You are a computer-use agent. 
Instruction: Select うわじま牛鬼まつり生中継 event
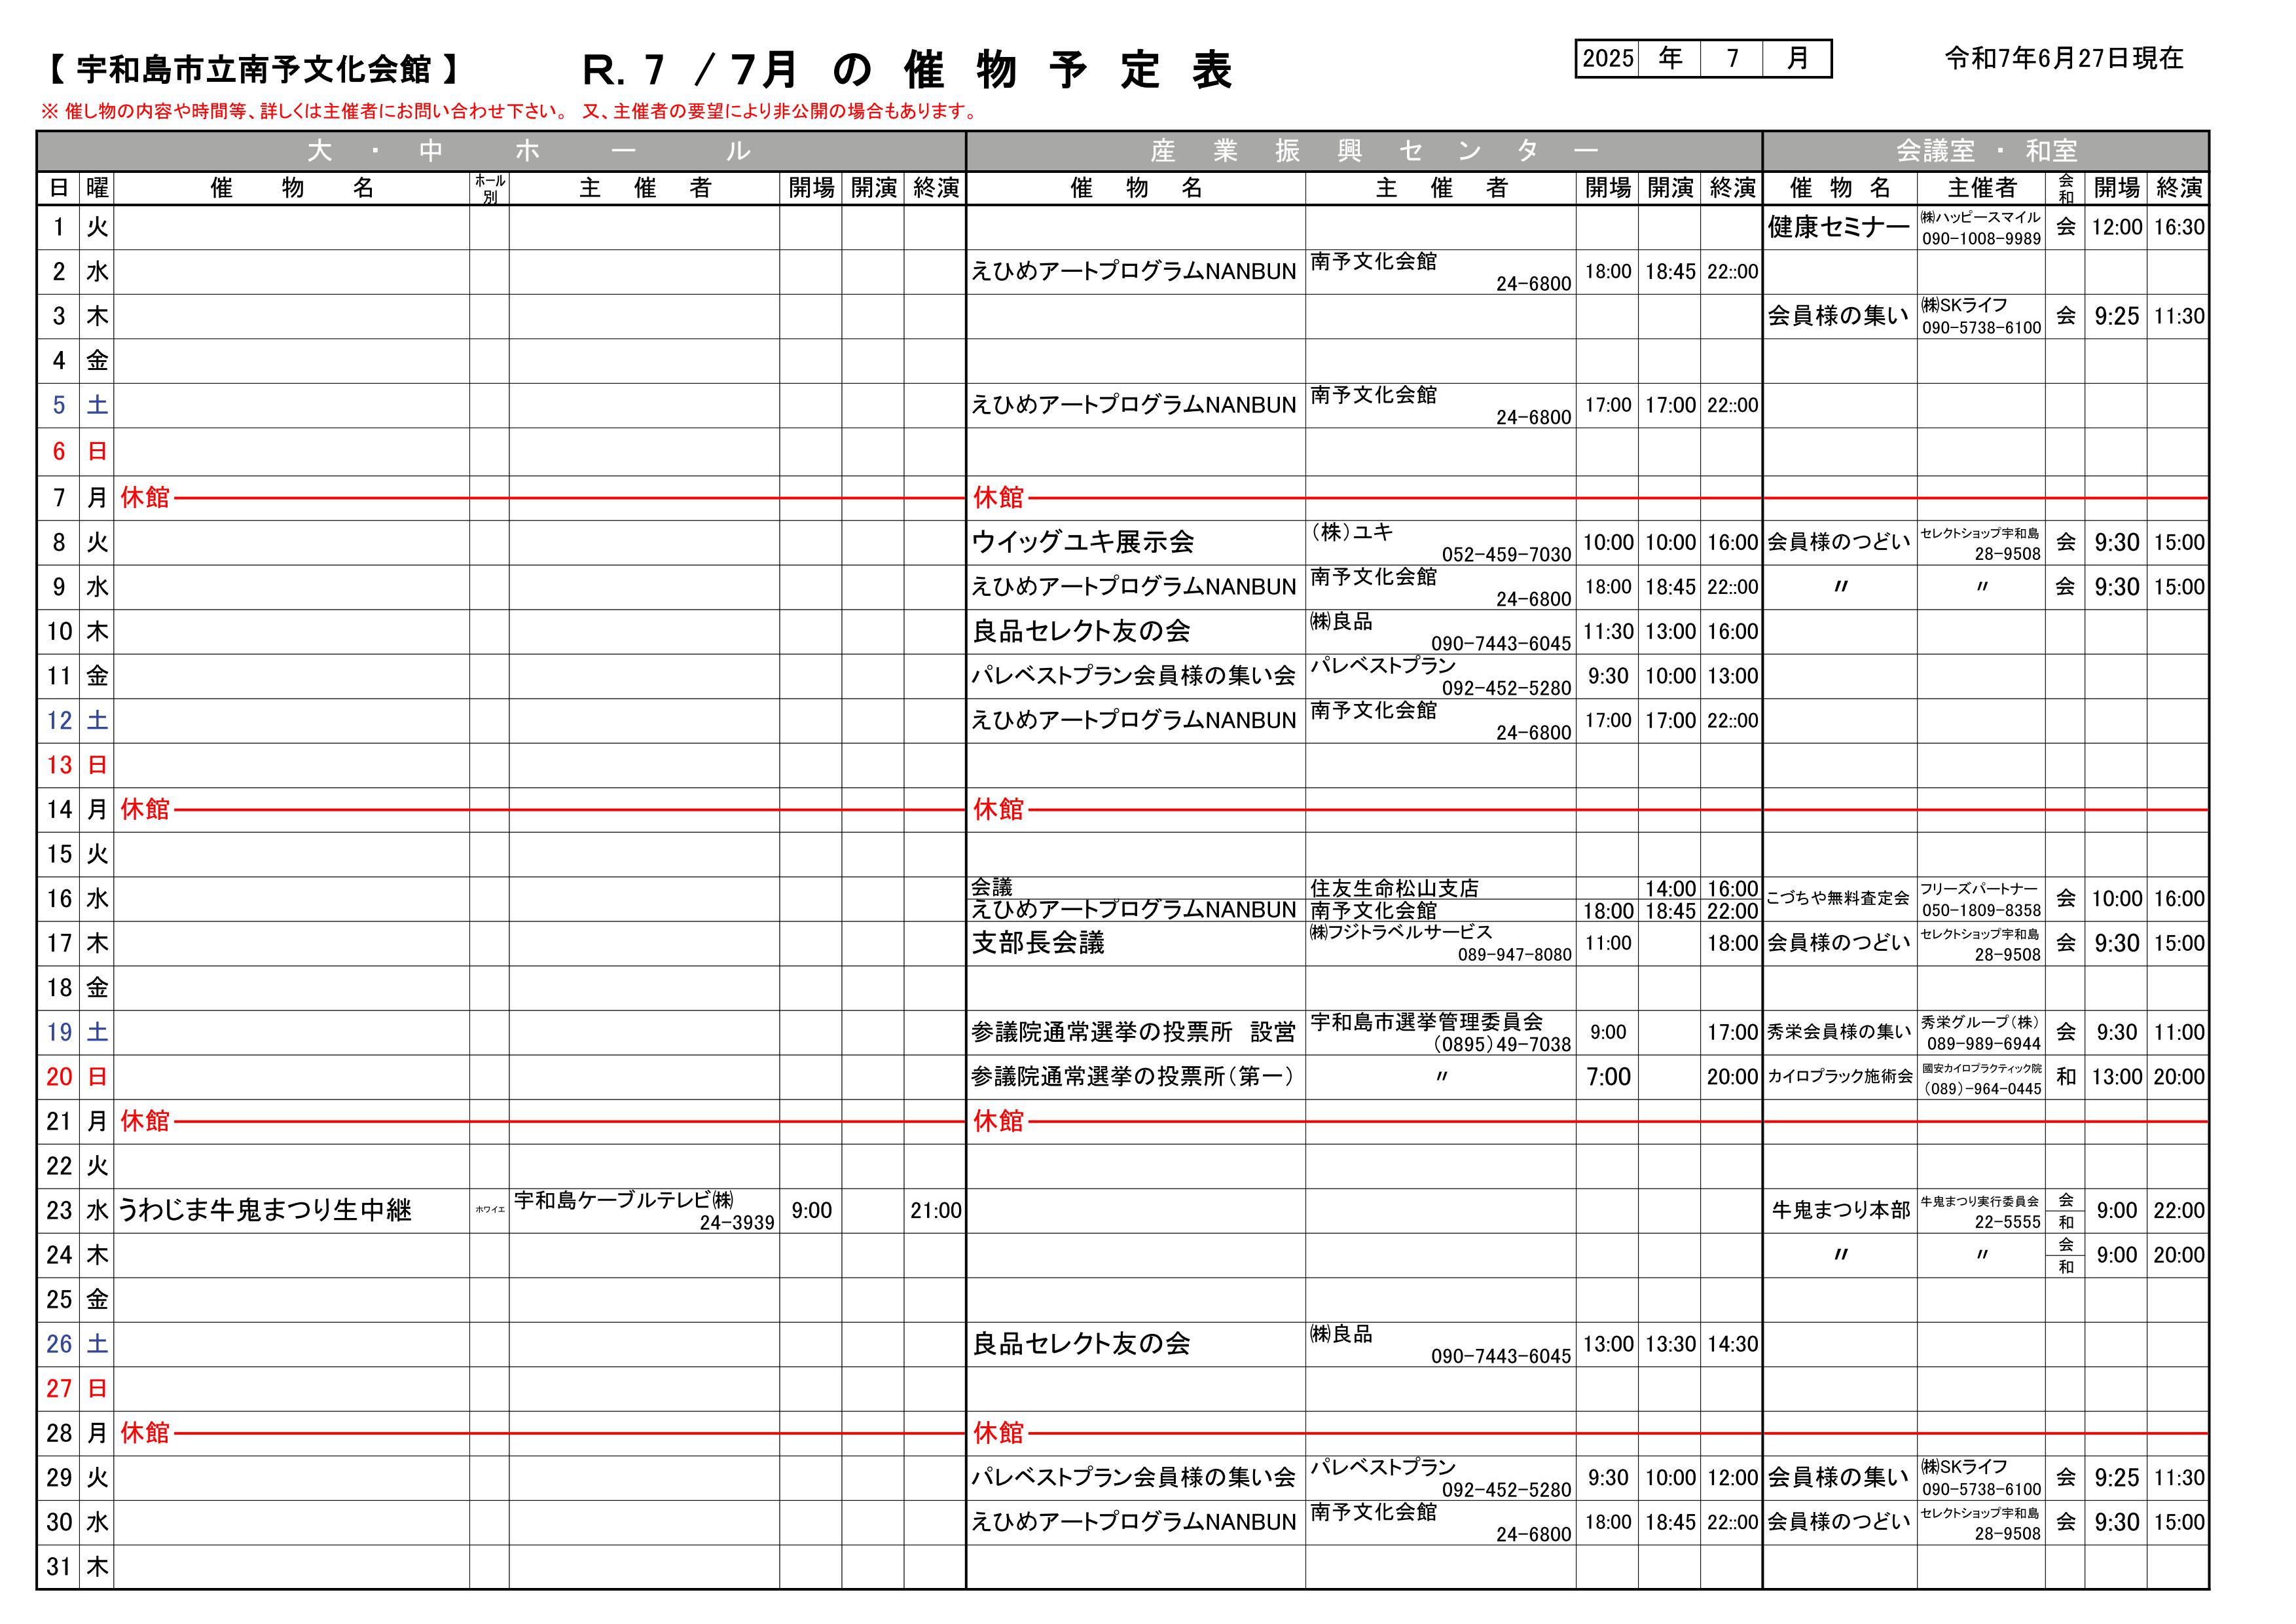pyautogui.click(x=265, y=1210)
